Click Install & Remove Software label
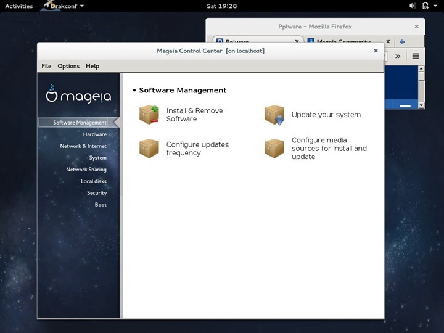The height and width of the screenshot is (333, 444). 194,115
